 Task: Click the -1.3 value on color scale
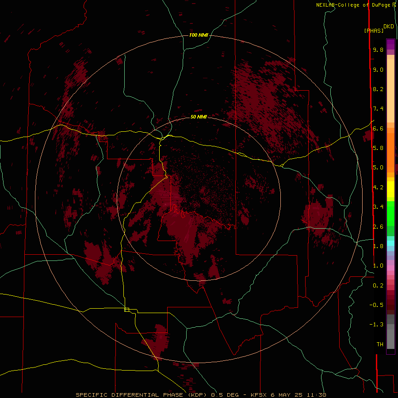[376, 325]
